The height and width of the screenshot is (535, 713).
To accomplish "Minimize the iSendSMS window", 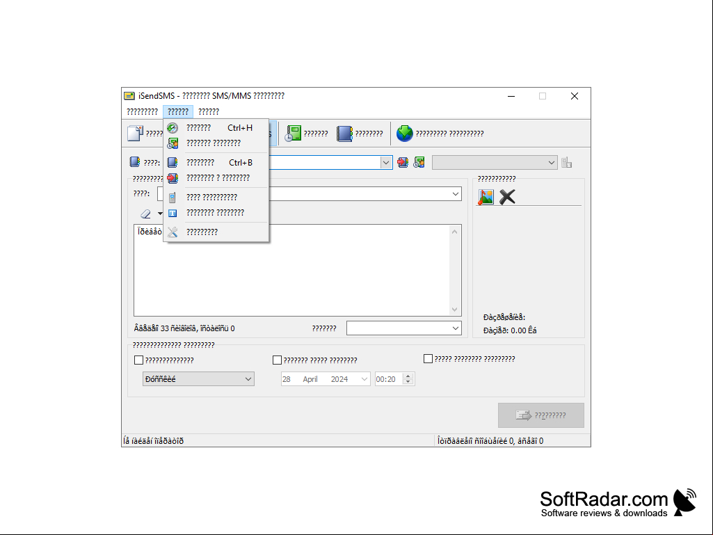I will (x=511, y=96).
